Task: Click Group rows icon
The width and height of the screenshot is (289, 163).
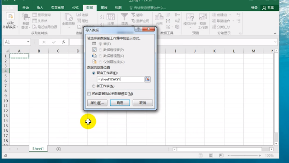Action: [x=214, y=15]
